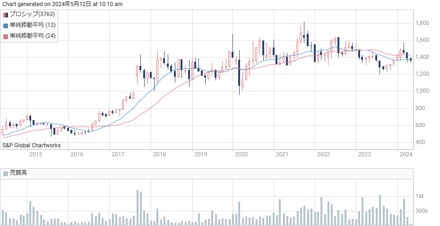Click the 800 price axis label
This screenshot has width=440, height=226.
click(420, 108)
